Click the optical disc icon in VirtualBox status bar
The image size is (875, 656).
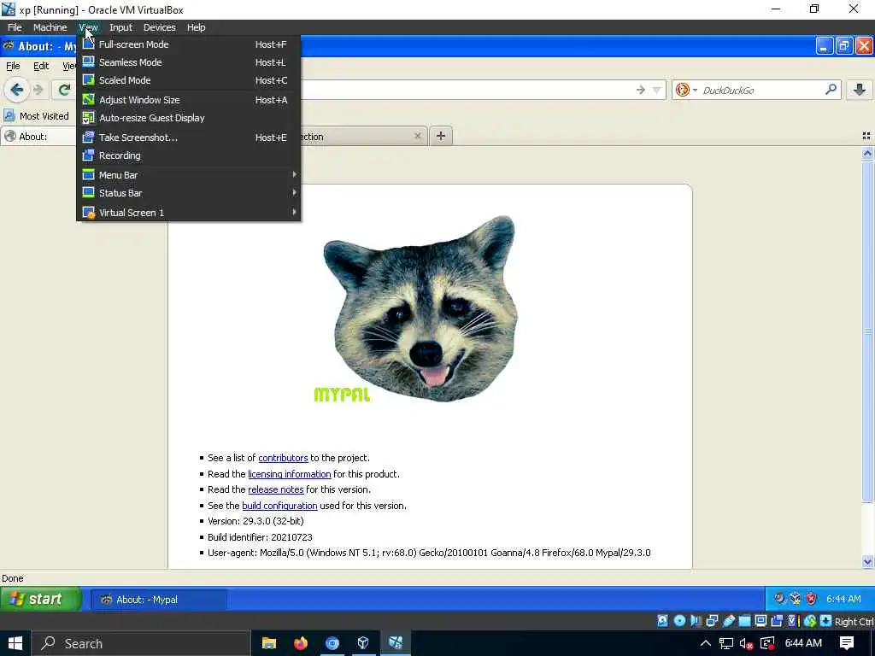click(679, 621)
